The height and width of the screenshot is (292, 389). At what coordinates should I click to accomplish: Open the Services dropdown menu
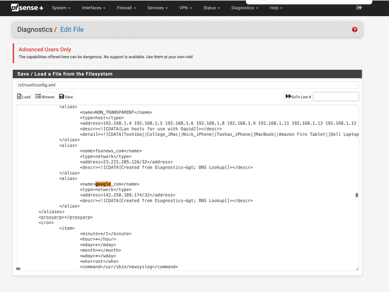tap(157, 8)
